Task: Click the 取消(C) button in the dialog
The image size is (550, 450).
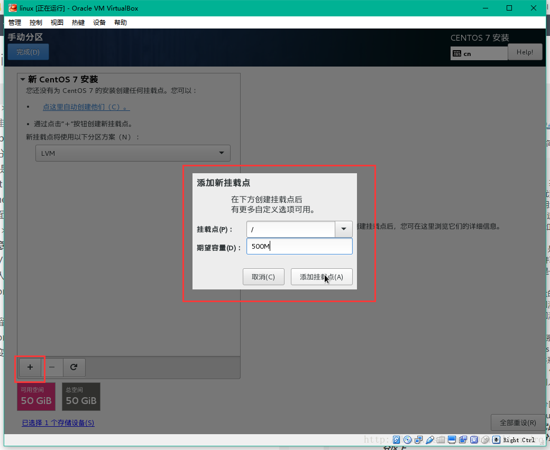Action: (263, 276)
